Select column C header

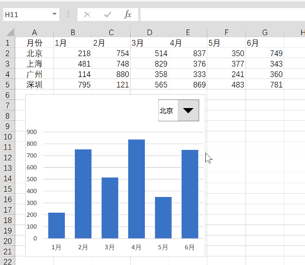coord(111,32)
